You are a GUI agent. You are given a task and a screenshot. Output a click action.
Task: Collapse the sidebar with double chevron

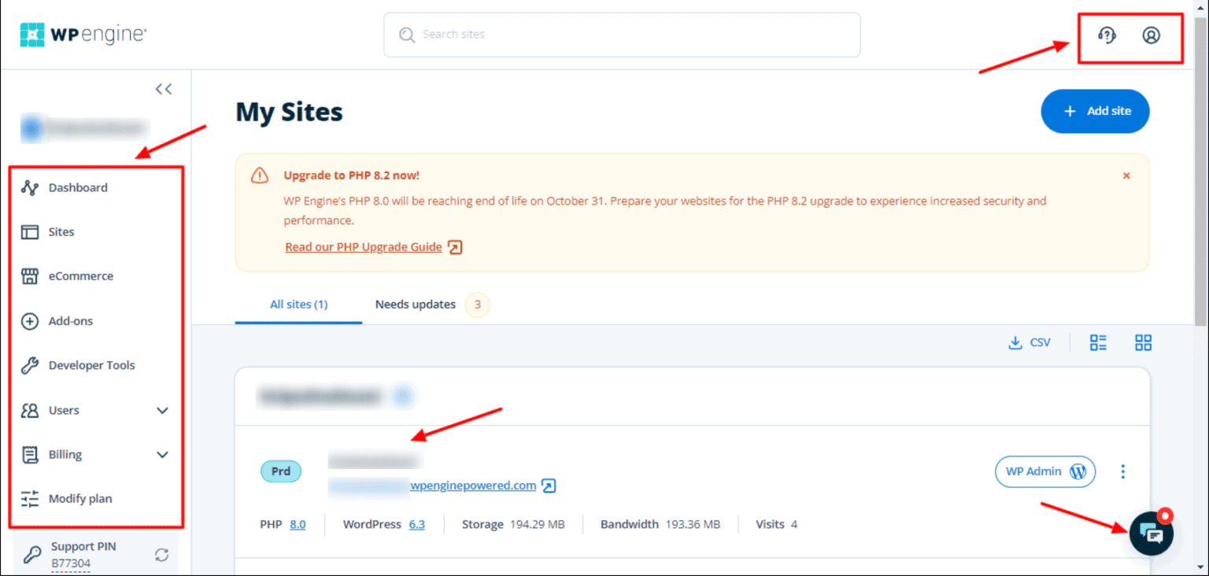click(163, 89)
